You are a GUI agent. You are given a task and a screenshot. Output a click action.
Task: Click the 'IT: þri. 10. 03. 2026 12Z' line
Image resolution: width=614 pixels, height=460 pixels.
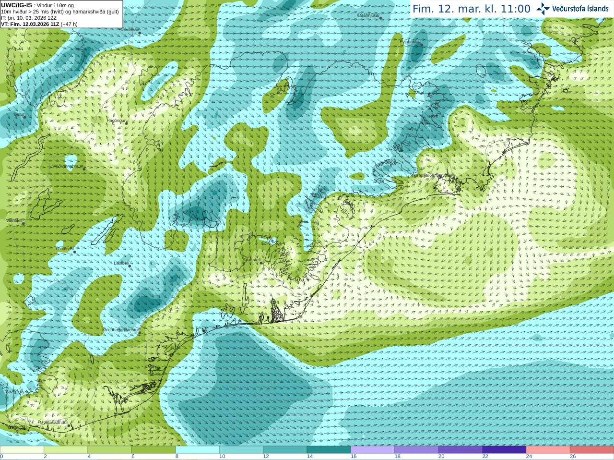coord(29,18)
